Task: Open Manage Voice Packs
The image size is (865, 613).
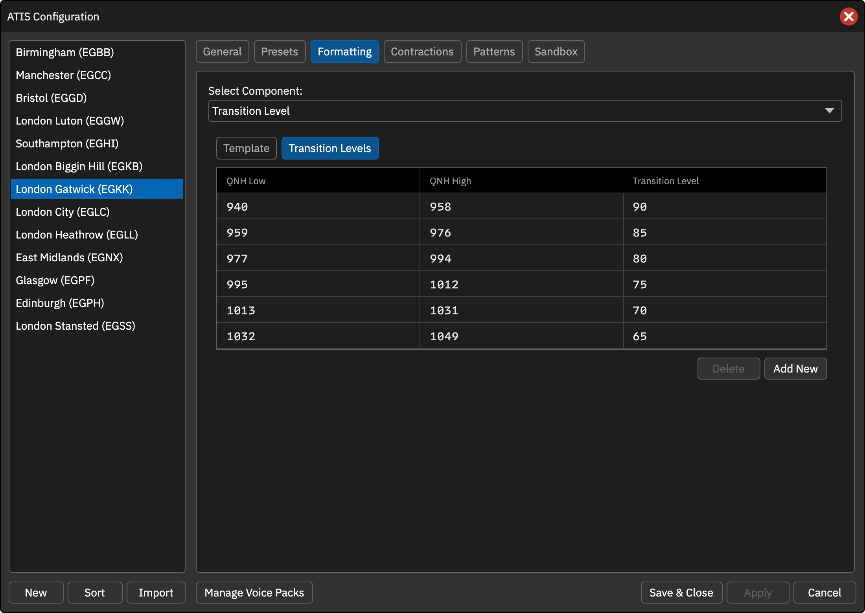Action: pyautogui.click(x=254, y=593)
